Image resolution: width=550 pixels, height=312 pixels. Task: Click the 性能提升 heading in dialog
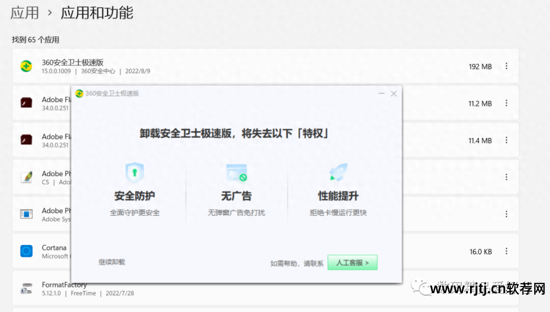click(338, 196)
